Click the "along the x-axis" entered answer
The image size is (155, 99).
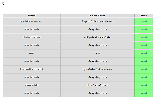pyautogui.click(x=32, y=93)
